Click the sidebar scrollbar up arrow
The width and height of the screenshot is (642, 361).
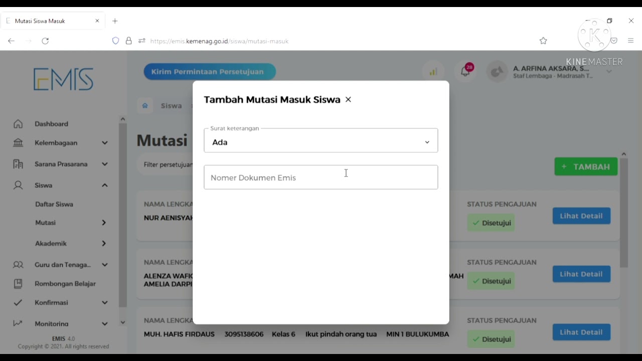tap(122, 119)
